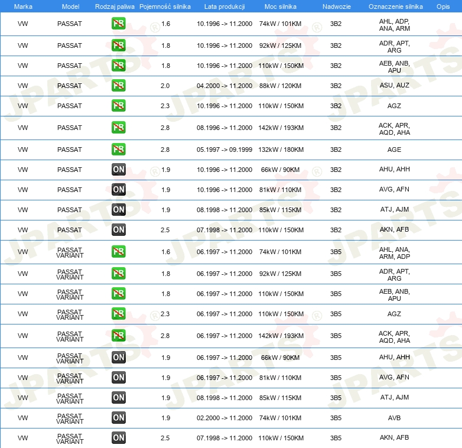Image resolution: width=462 pixels, height=448 pixels.
Task: Click the Rodzaj paliwa column header
Action: pyautogui.click(x=115, y=7)
